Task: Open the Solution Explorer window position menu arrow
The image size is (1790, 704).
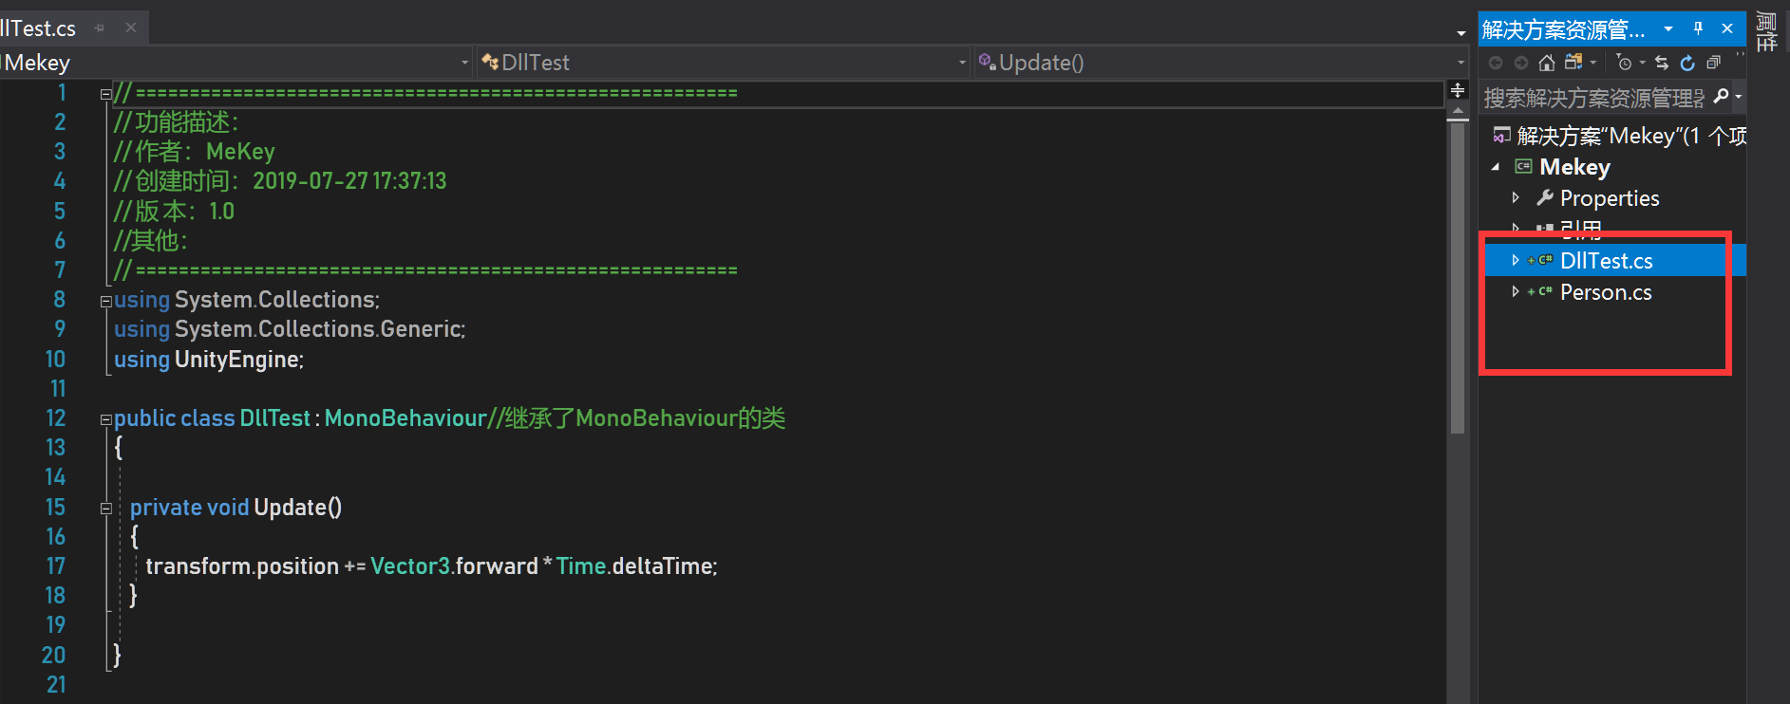Action: [1668, 28]
